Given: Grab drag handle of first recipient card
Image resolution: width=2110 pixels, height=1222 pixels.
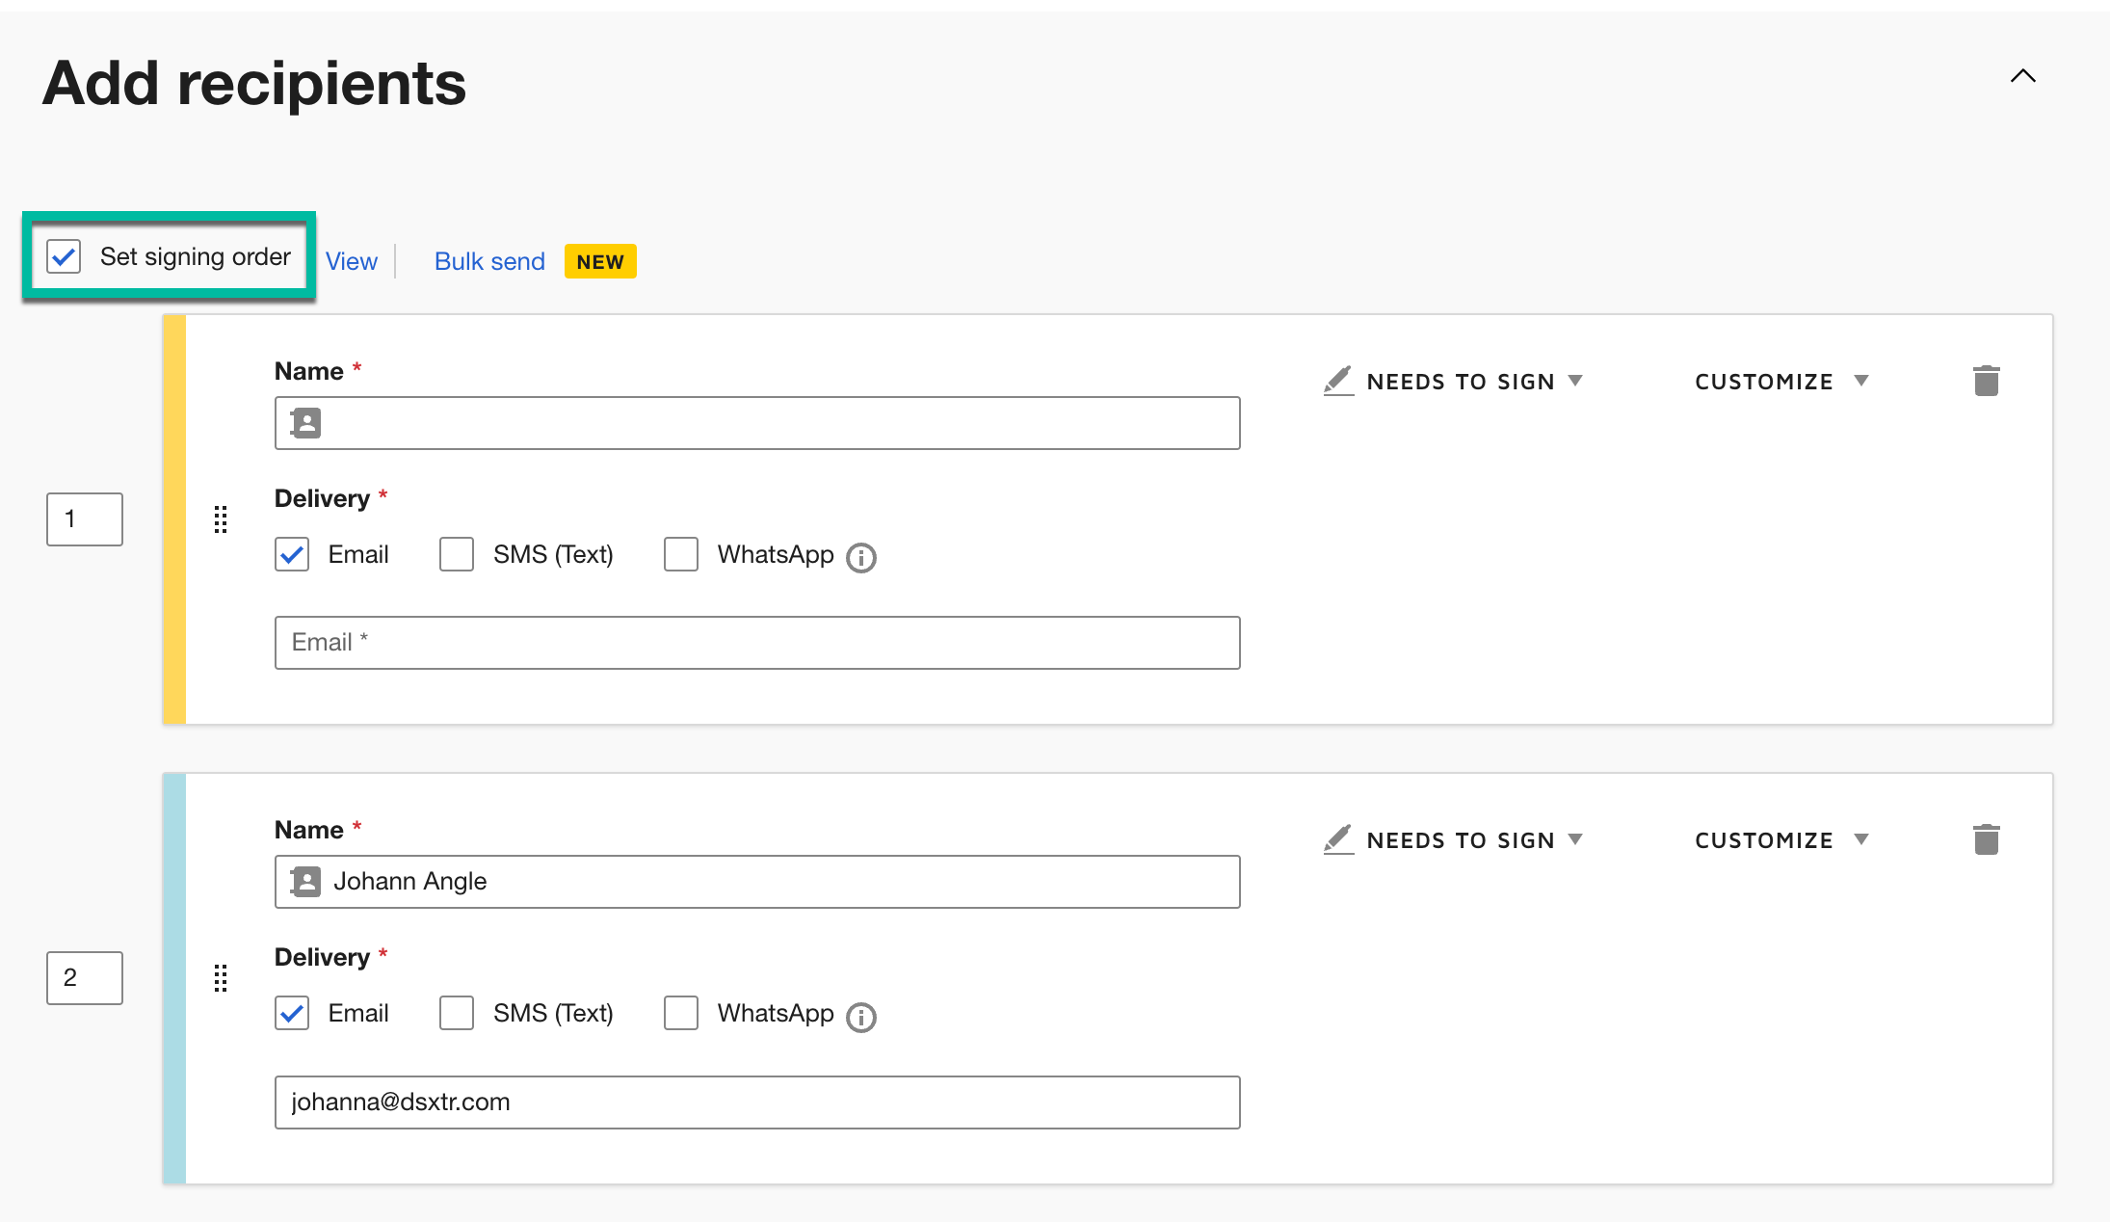Looking at the screenshot, I should pyautogui.click(x=221, y=519).
